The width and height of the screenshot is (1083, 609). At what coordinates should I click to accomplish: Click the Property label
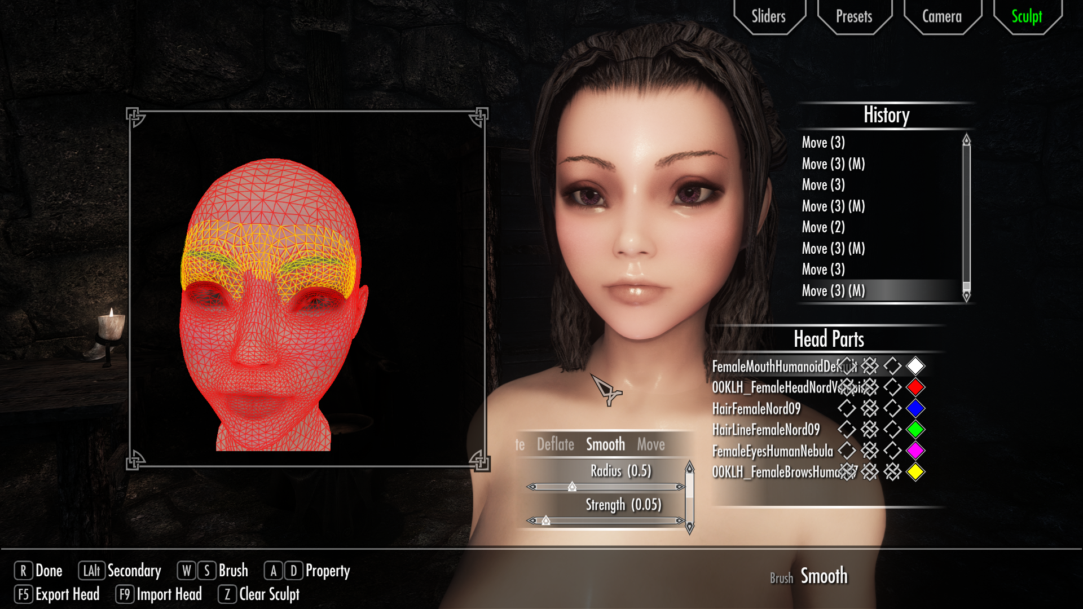tap(328, 571)
